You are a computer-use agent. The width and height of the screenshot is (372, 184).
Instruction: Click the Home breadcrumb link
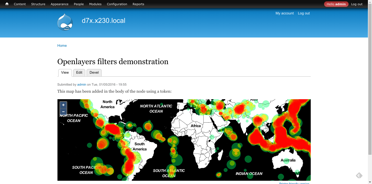(62, 45)
